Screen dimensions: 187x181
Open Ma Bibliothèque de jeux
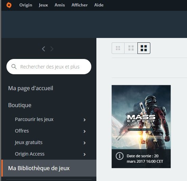(49, 168)
